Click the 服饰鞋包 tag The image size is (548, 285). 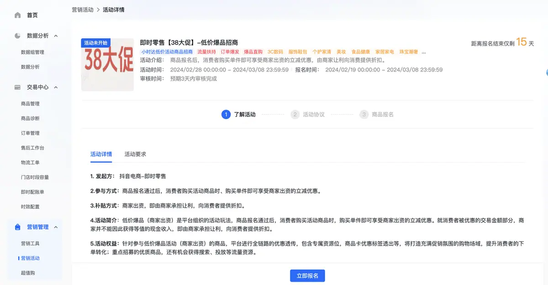point(298,52)
